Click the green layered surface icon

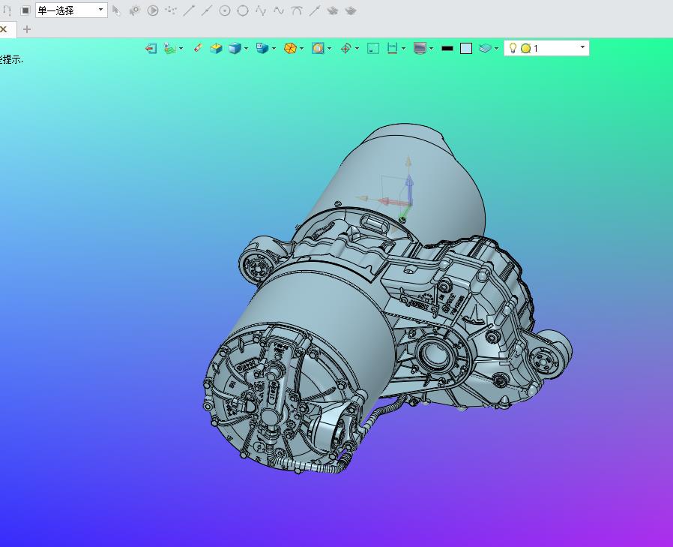coord(170,48)
